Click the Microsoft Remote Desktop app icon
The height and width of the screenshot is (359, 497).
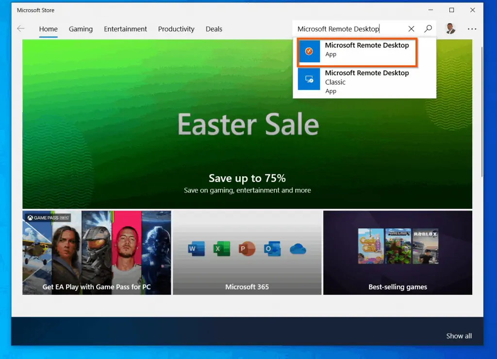[x=309, y=51]
